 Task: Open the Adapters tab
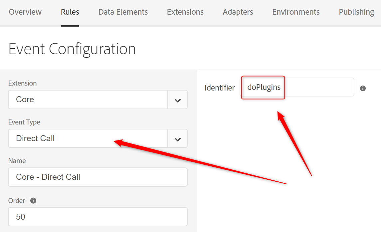point(238,12)
